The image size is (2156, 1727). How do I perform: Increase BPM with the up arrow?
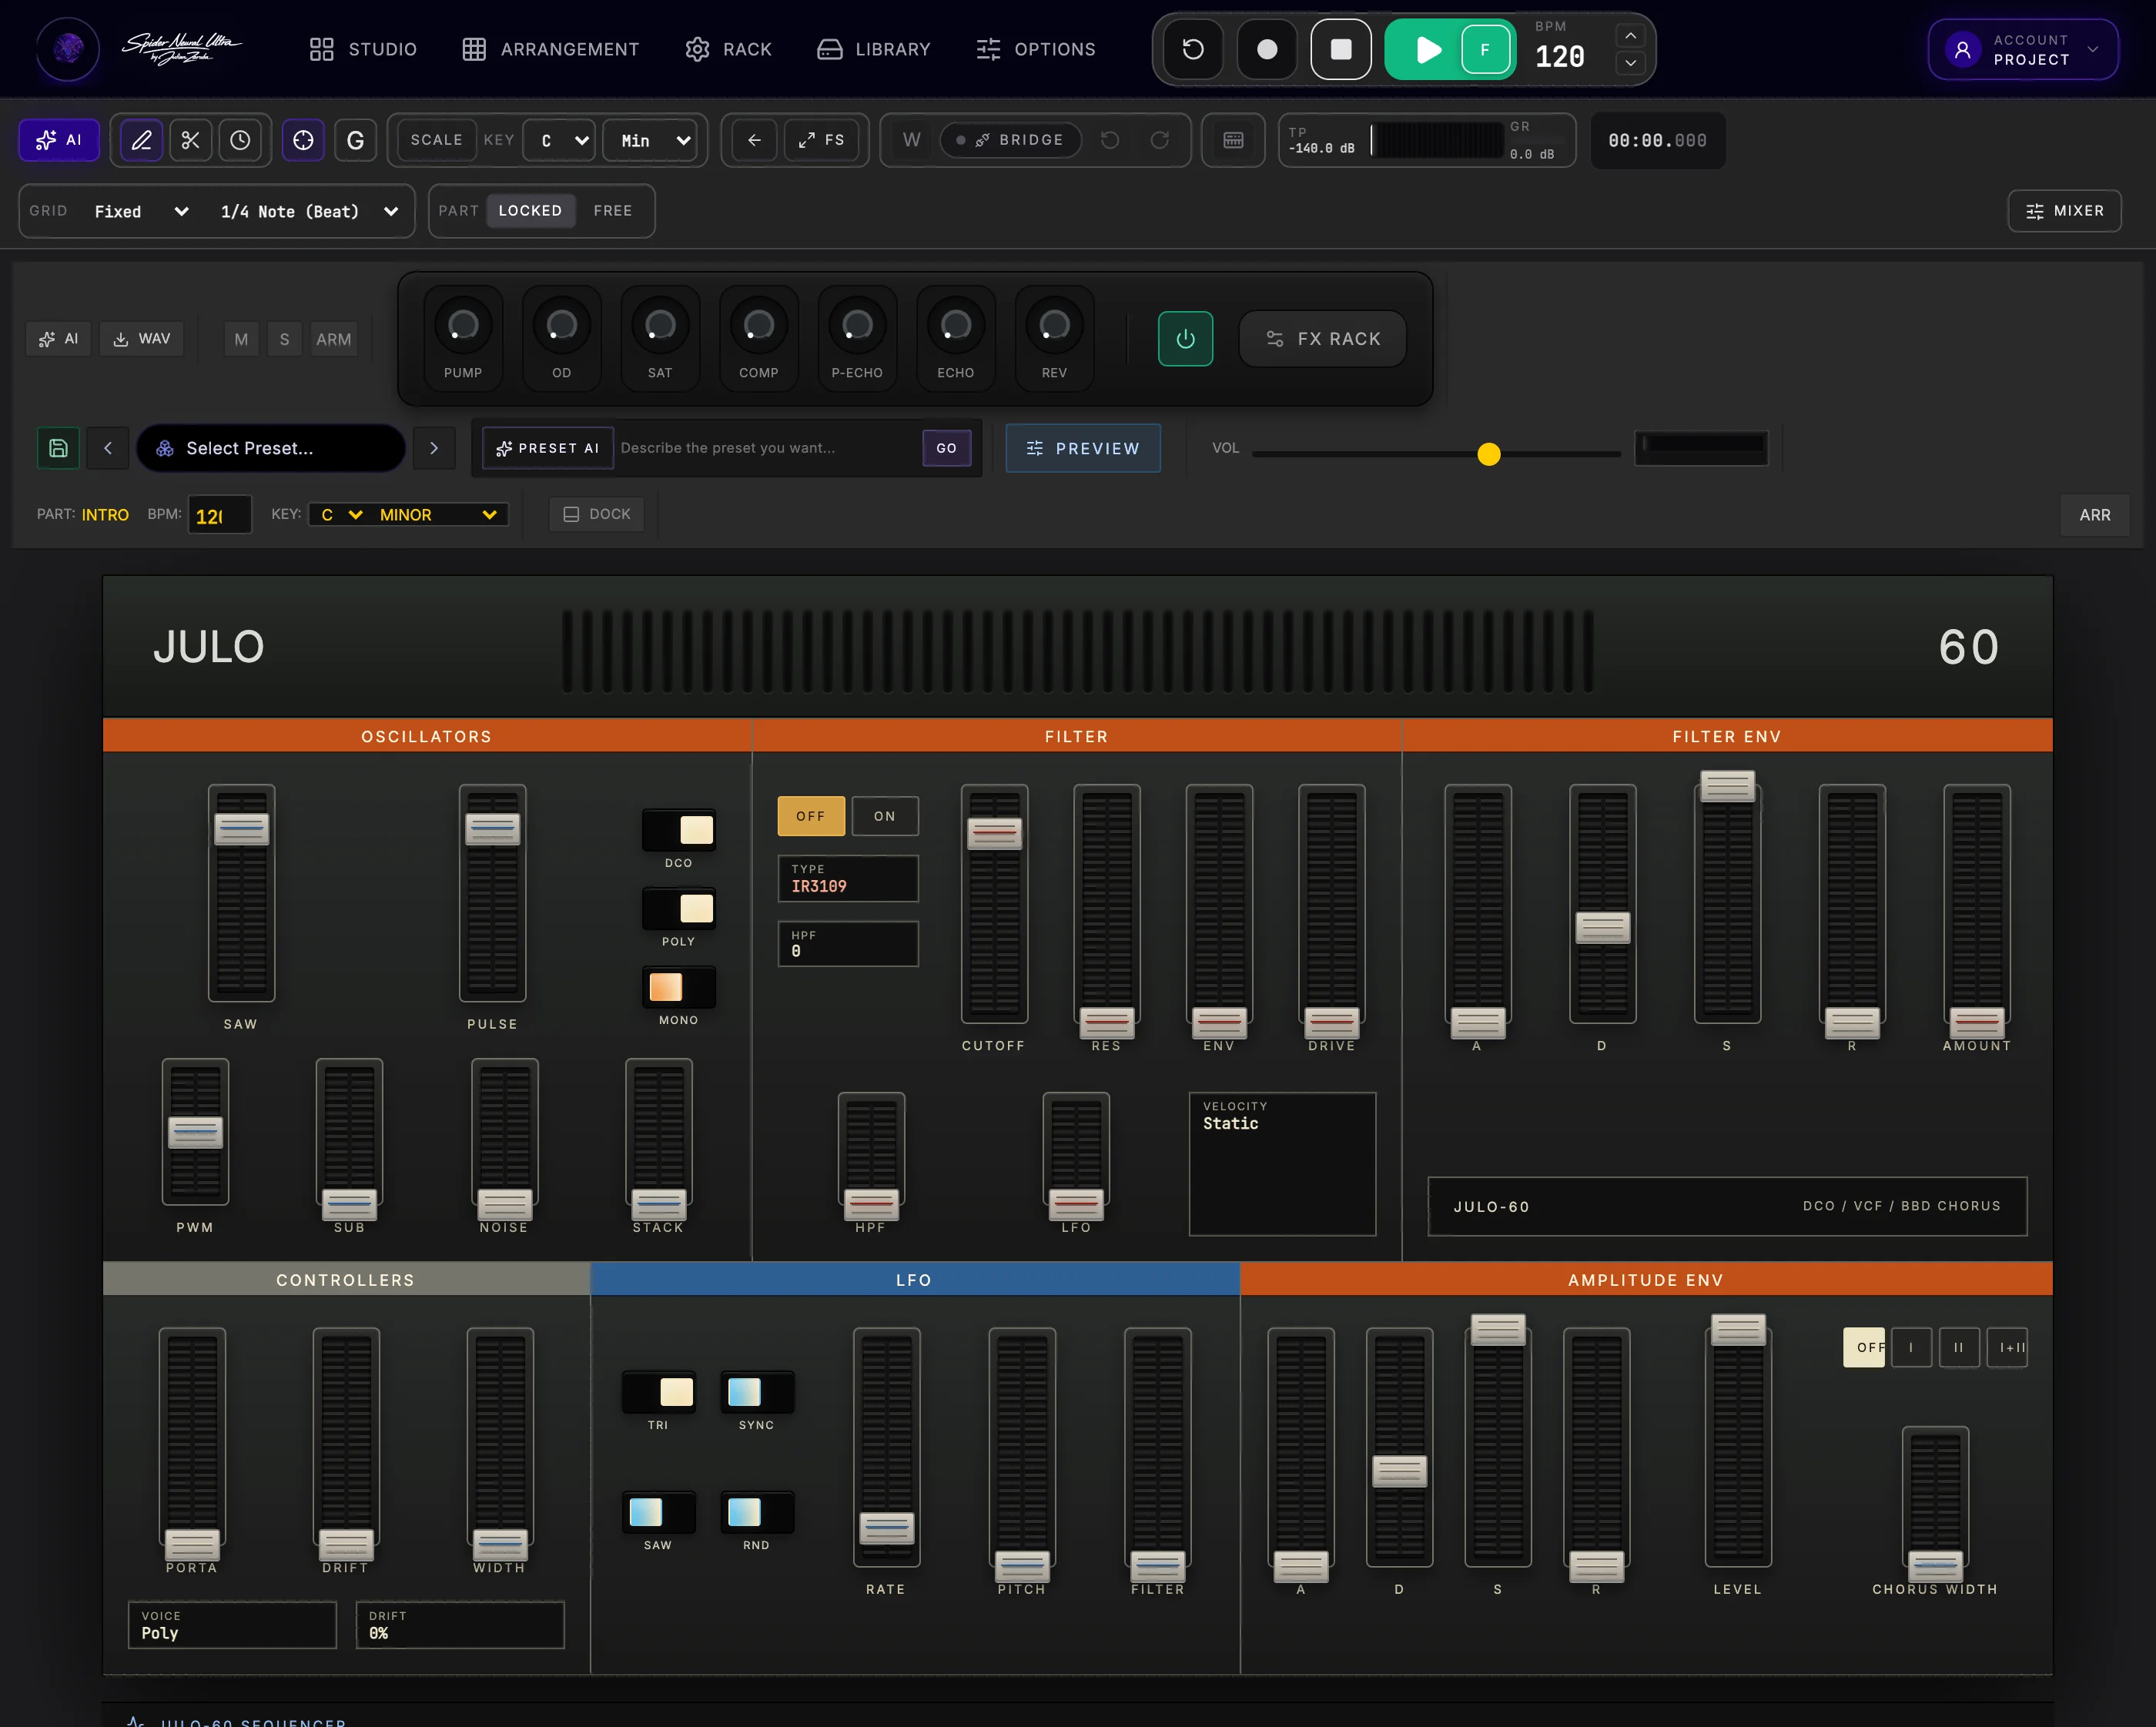[x=1630, y=36]
